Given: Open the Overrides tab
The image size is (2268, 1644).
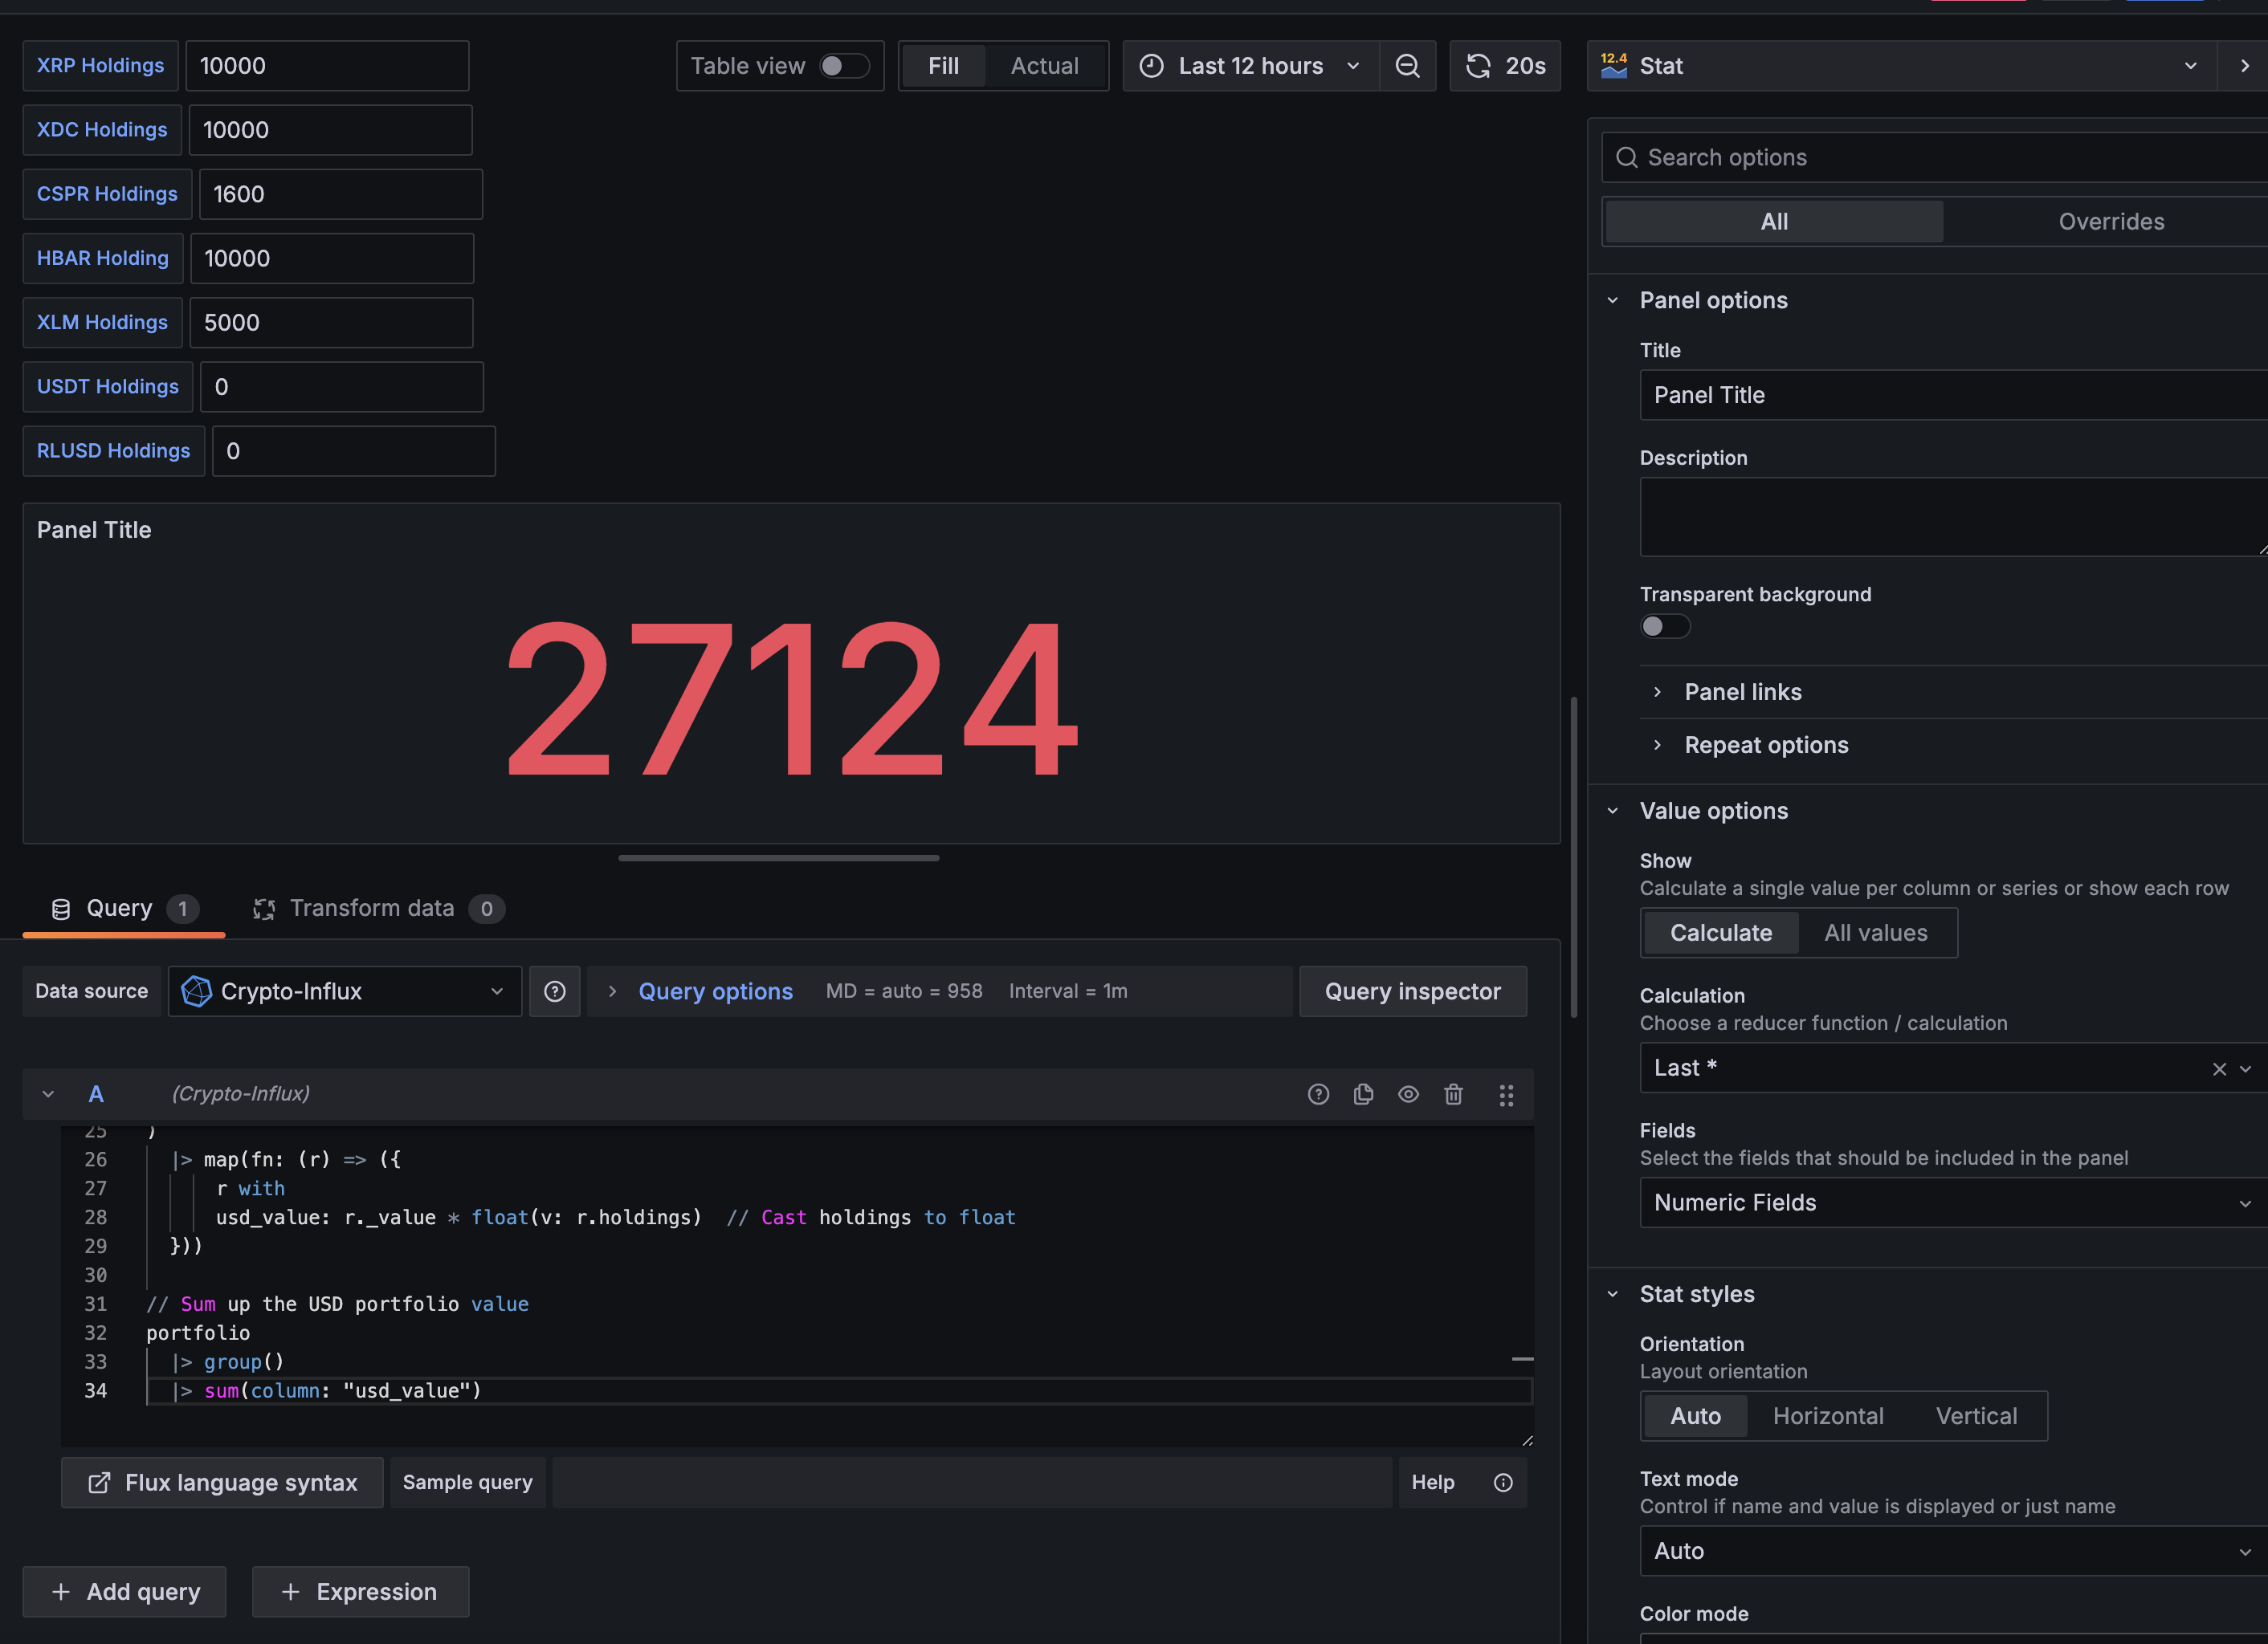Looking at the screenshot, I should pyautogui.click(x=2110, y=222).
